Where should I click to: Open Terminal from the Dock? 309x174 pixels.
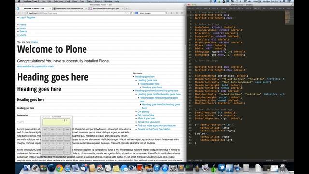coord(189,168)
